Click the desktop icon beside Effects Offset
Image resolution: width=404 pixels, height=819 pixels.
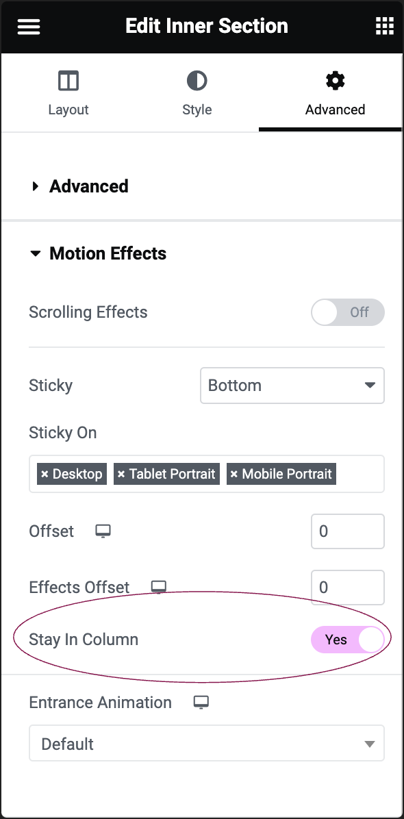coord(158,587)
